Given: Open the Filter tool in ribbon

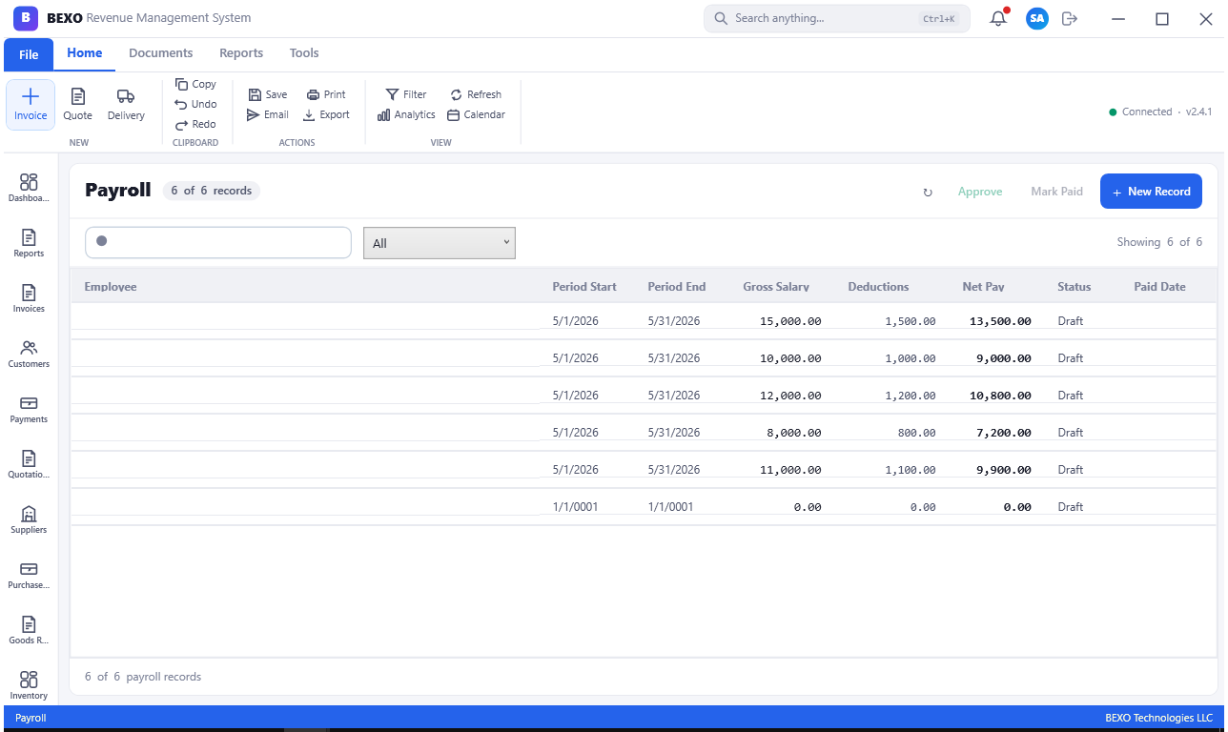Looking at the screenshot, I should (406, 94).
